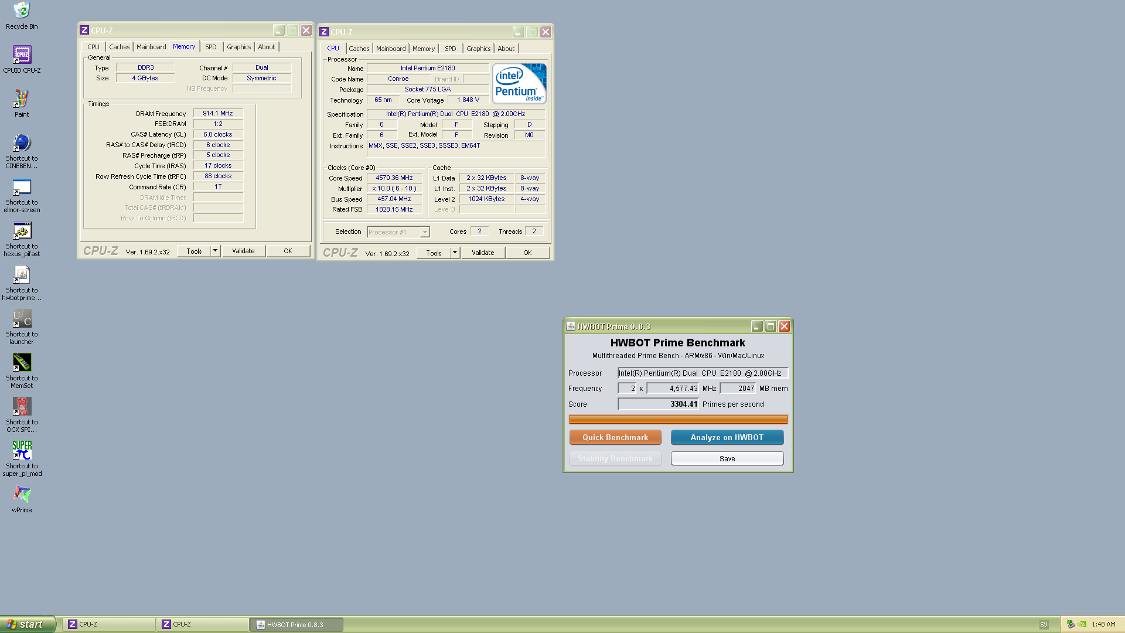Click the Z logo in the left CPU-Z title bar

point(84,30)
